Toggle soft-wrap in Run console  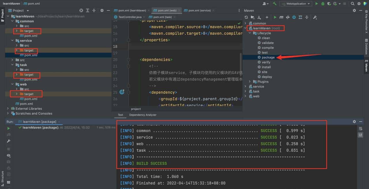pyautogui.click(x=360, y=129)
